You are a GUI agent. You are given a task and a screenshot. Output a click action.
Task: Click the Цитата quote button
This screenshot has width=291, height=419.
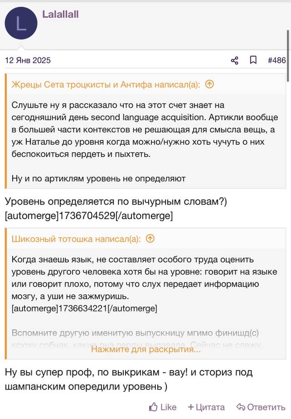[x=210, y=407]
